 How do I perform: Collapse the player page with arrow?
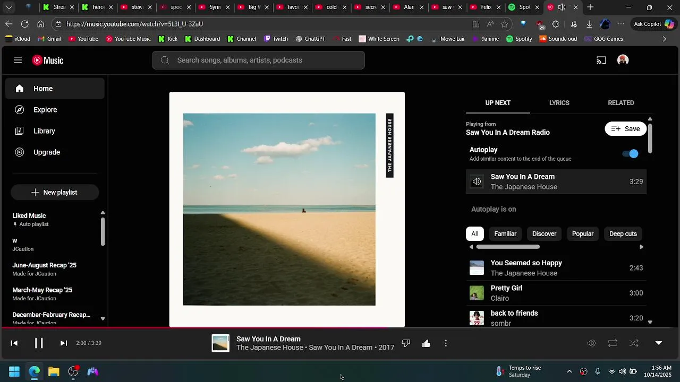click(x=659, y=343)
